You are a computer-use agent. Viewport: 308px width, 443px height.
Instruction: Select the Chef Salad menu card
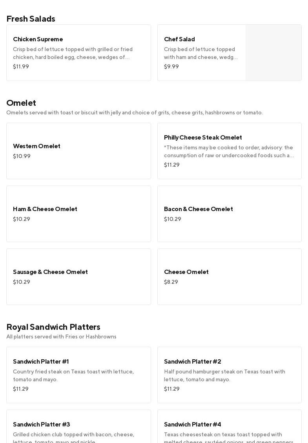coord(201,53)
